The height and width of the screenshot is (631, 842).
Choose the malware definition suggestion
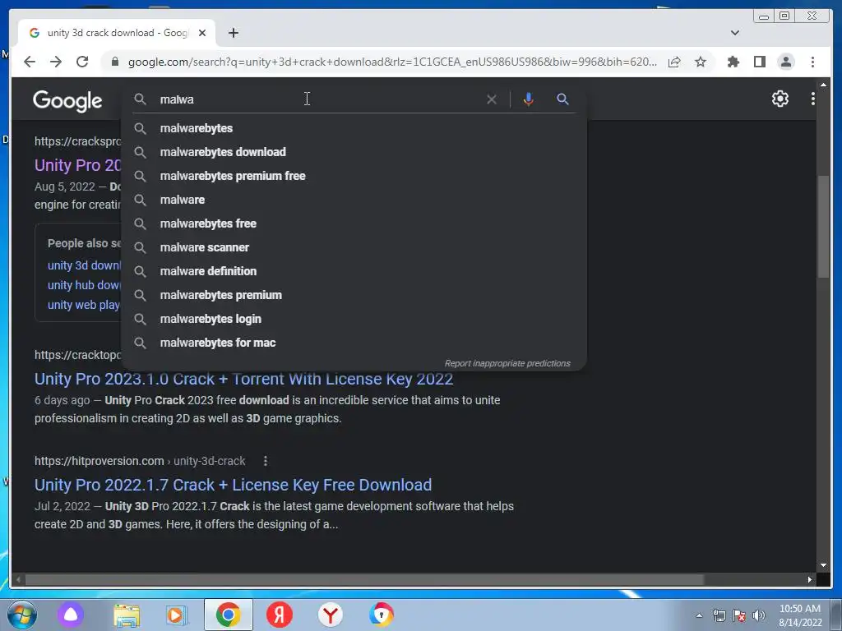click(354, 271)
